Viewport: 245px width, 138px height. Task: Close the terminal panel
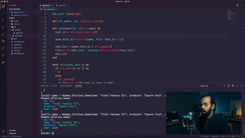coord(242,86)
